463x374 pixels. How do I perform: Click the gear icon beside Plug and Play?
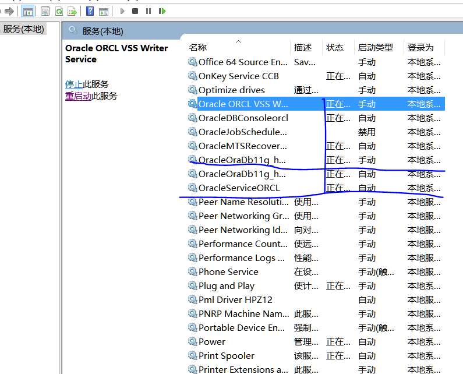[x=193, y=285]
